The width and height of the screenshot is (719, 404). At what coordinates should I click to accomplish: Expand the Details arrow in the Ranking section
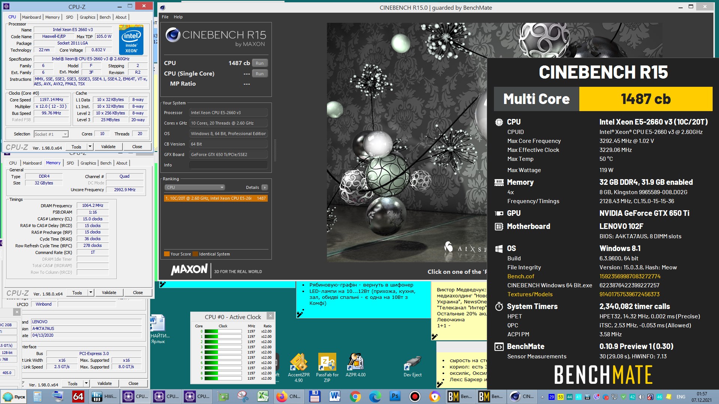point(264,187)
